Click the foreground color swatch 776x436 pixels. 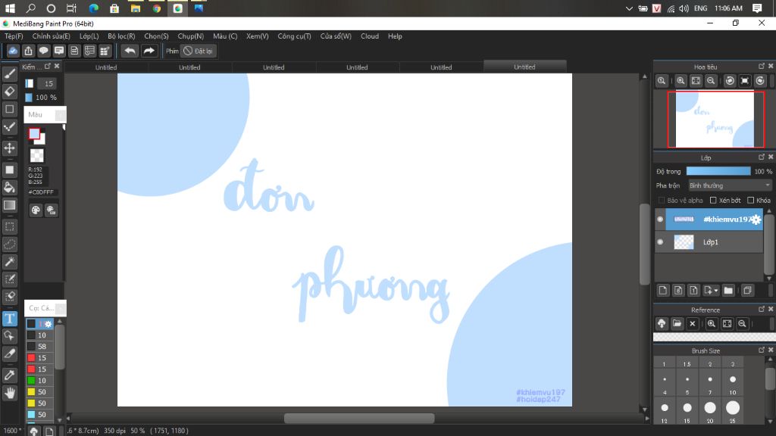pos(34,133)
